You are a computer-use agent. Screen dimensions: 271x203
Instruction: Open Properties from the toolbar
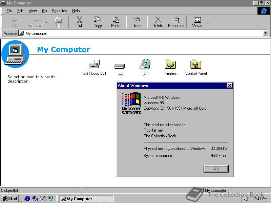click(176, 22)
